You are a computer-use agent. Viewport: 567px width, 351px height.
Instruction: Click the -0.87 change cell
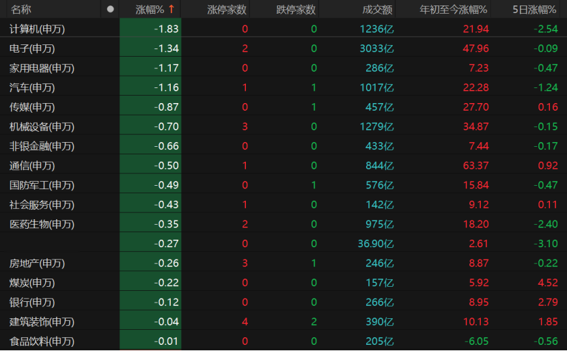pyautogui.click(x=150, y=107)
